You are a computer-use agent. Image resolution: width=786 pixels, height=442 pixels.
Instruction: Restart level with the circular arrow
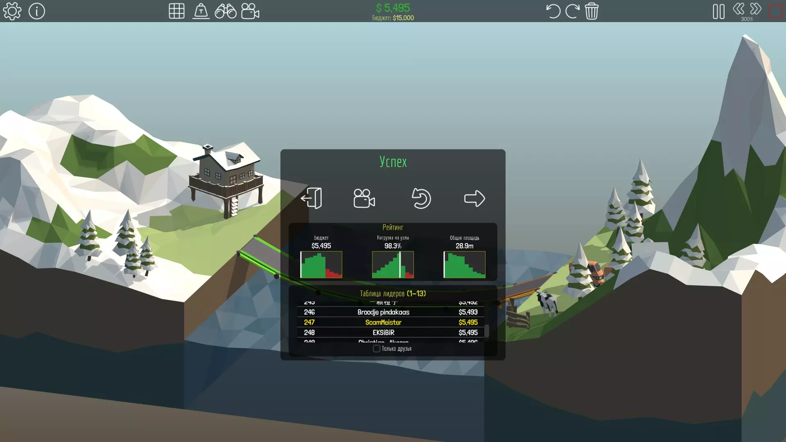point(421,198)
